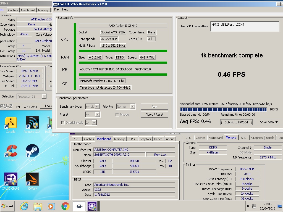Switch to CPU-Z taskbar item

pyautogui.click(x=93, y=206)
